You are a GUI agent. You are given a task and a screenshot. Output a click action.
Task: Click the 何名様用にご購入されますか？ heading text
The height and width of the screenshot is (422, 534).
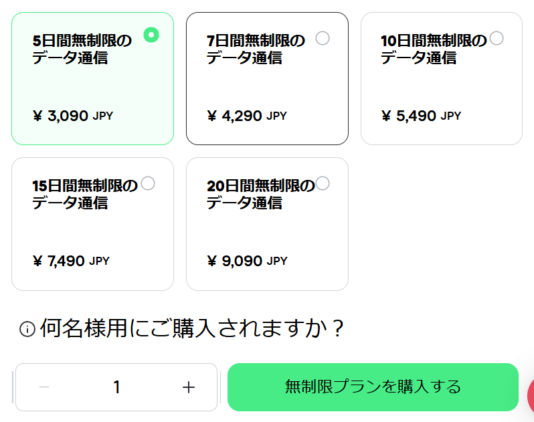point(192,329)
